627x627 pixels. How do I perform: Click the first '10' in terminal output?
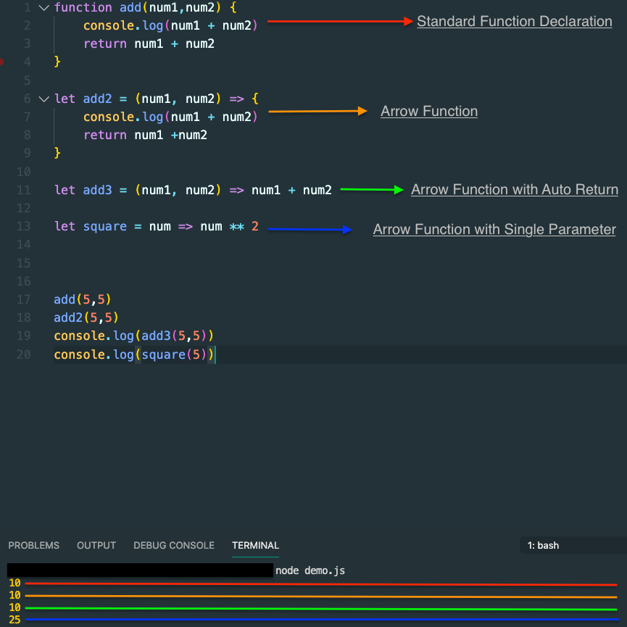14,583
